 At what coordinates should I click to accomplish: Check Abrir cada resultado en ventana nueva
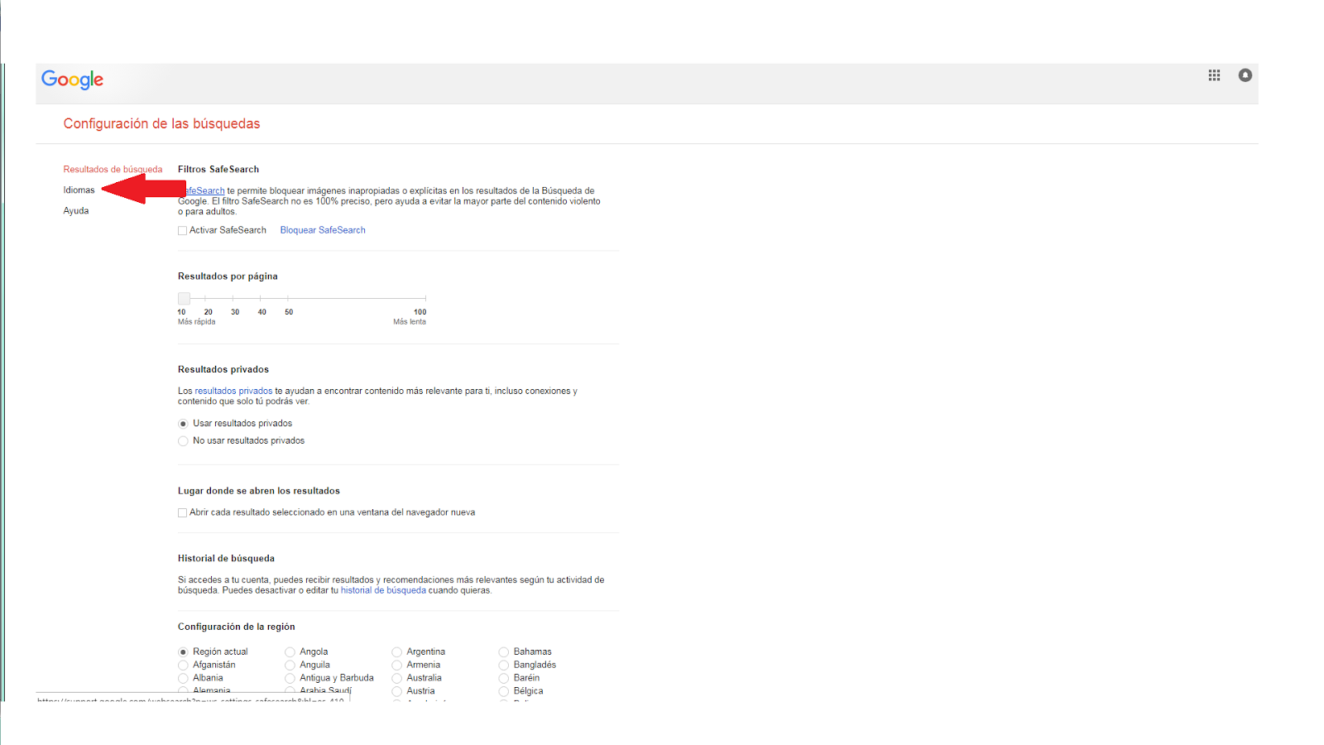[x=182, y=513]
